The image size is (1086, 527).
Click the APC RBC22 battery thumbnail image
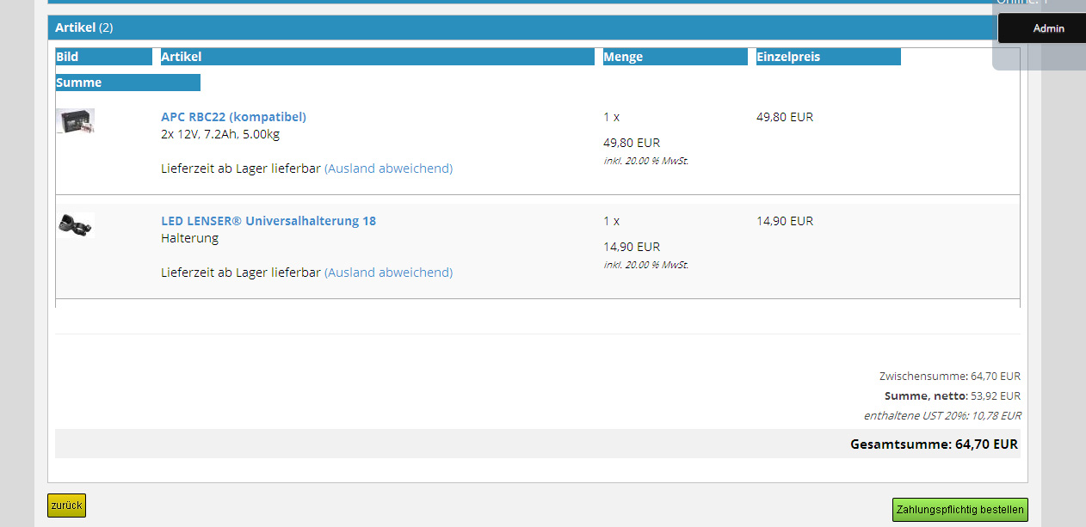pos(76,121)
